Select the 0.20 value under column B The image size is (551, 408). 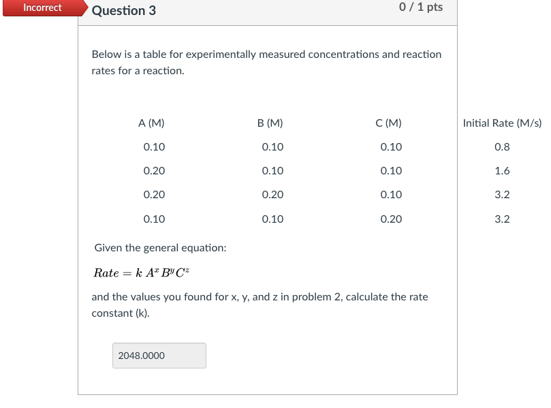click(x=274, y=194)
